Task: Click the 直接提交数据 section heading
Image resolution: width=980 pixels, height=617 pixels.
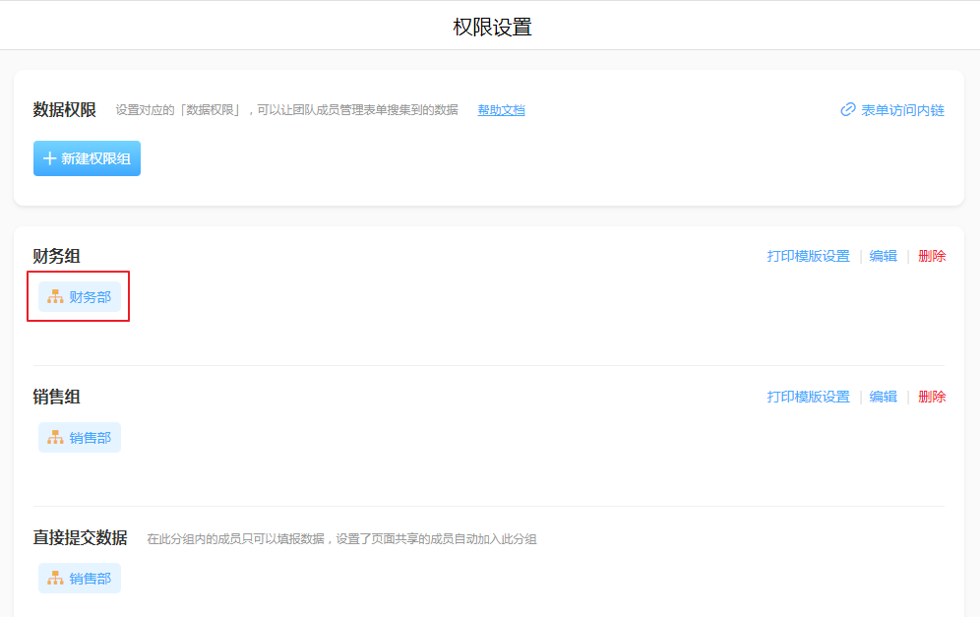Action: click(x=80, y=537)
